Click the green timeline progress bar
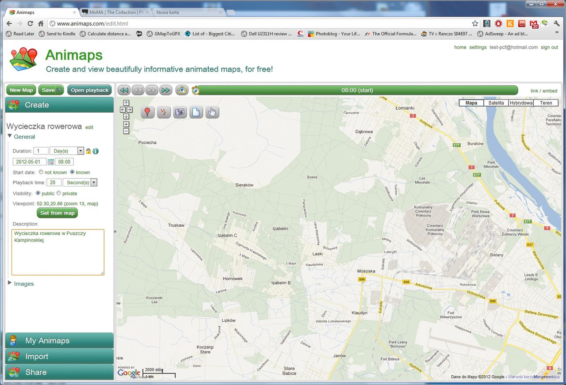Screen dimensions: 566x385 [x=357, y=90]
